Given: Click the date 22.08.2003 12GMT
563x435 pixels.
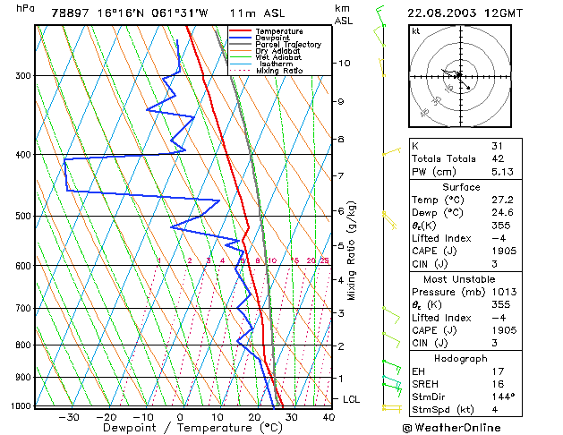Looking at the screenshot, I should 465,13.
